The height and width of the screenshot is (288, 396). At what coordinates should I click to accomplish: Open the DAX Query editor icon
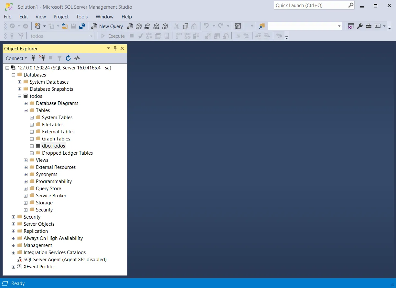[x=165, y=26]
